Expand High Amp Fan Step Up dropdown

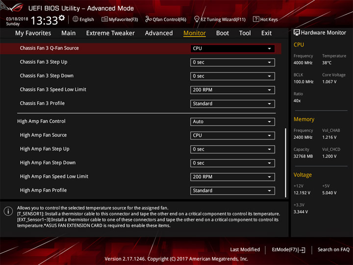(232, 149)
